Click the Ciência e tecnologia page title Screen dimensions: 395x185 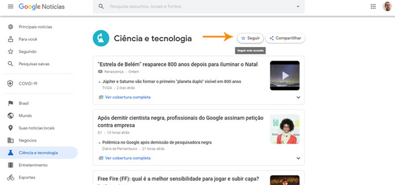[x=153, y=38]
